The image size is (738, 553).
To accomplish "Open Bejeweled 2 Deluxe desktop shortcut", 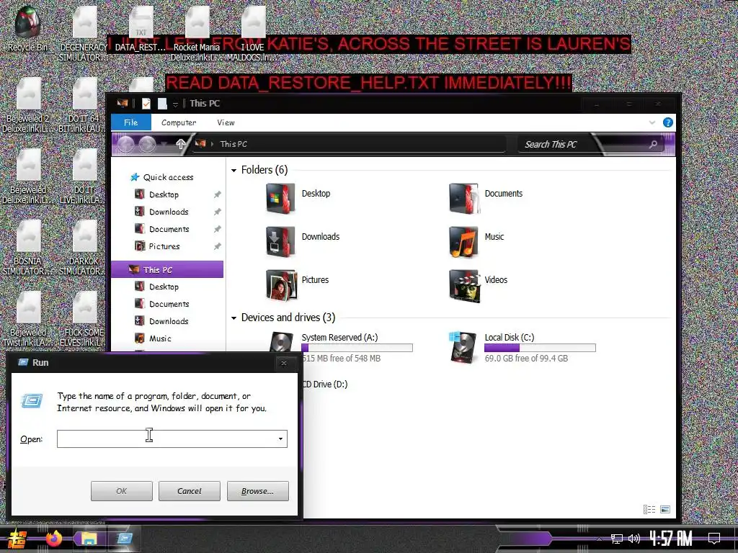I will [28, 104].
